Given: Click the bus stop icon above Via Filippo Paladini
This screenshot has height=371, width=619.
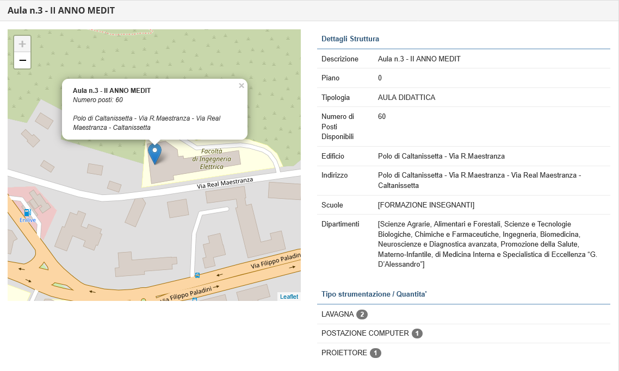Looking at the screenshot, I should pyautogui.click(x=197, y=275).
